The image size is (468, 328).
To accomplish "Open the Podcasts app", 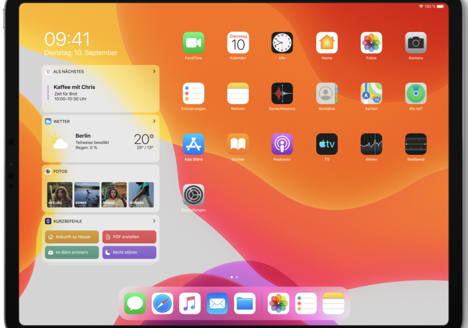I will click(x=282, y=144).
